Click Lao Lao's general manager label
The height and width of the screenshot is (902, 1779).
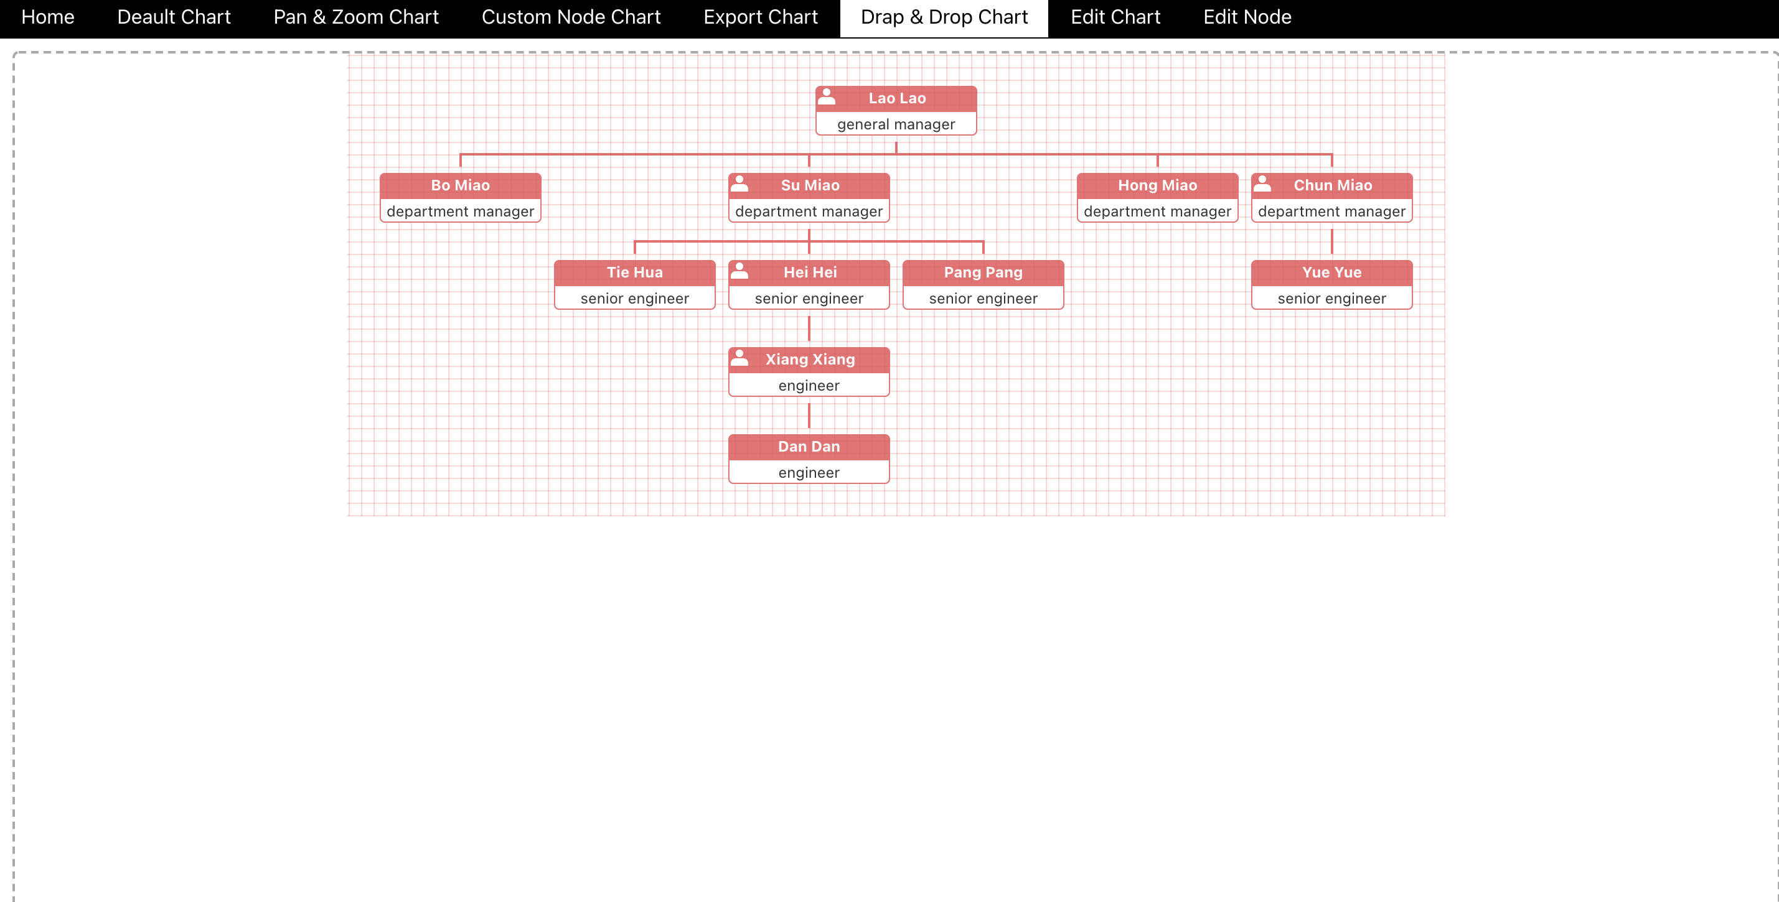pos(896,124)
